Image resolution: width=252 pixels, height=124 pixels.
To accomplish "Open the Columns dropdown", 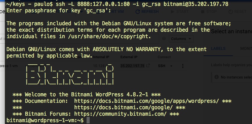I will (x=181, y=39).
